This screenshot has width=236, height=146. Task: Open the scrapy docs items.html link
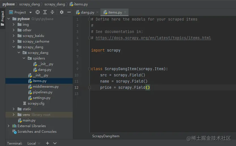click(x=153, y=38)
